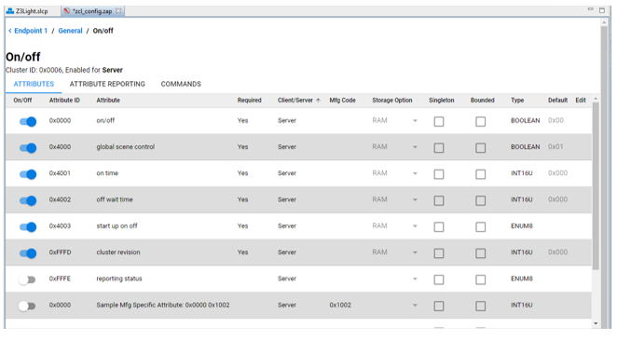The image size is (617, 340).
Task: Maximize the editor pane
Action: coord(602,10)
